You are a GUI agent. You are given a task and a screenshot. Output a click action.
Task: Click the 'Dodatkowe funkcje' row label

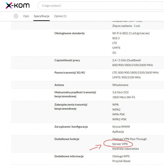(67, 139)
